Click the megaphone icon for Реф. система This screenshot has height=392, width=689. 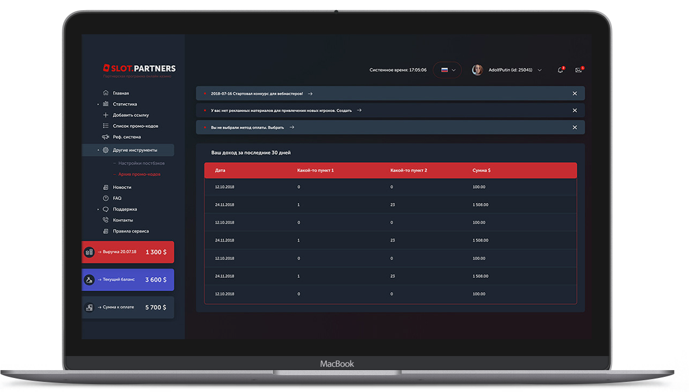[106, 137]
